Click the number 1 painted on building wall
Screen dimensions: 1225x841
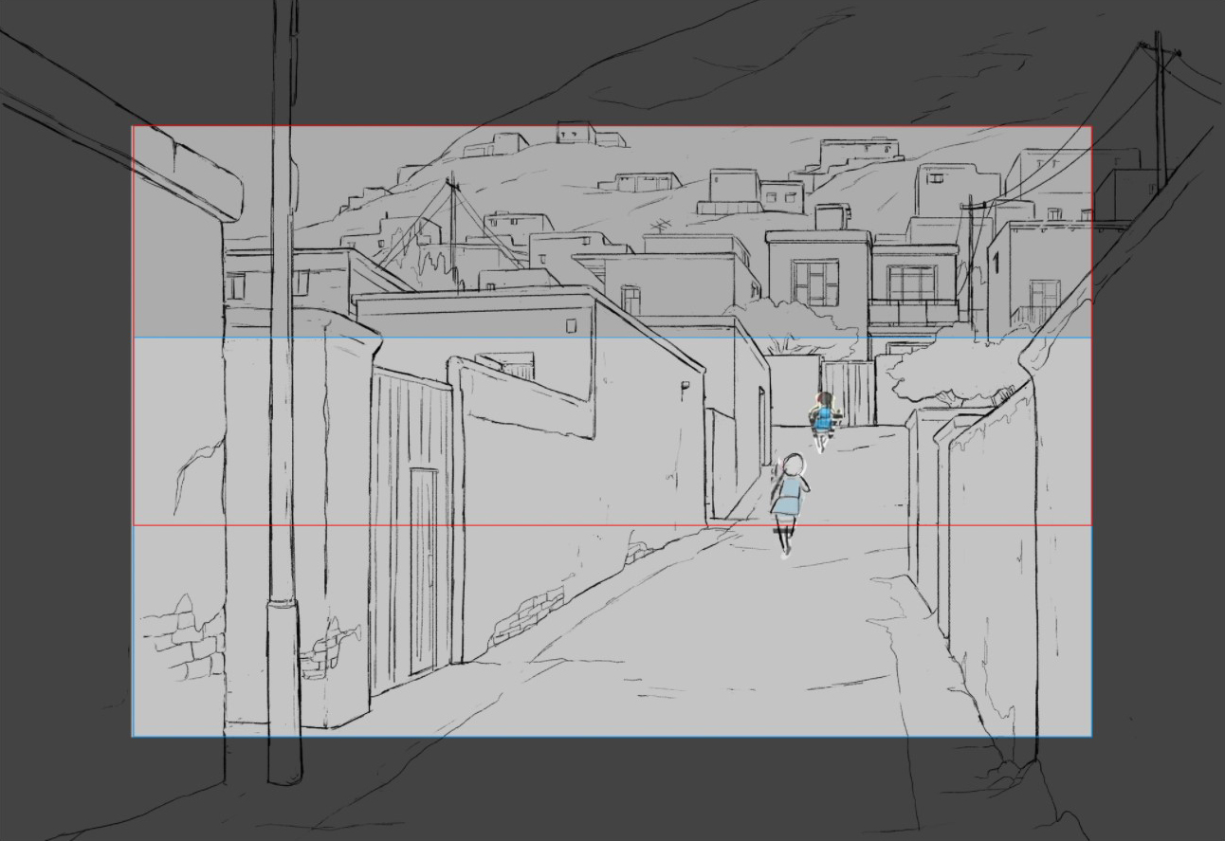(x=996, y=259)
